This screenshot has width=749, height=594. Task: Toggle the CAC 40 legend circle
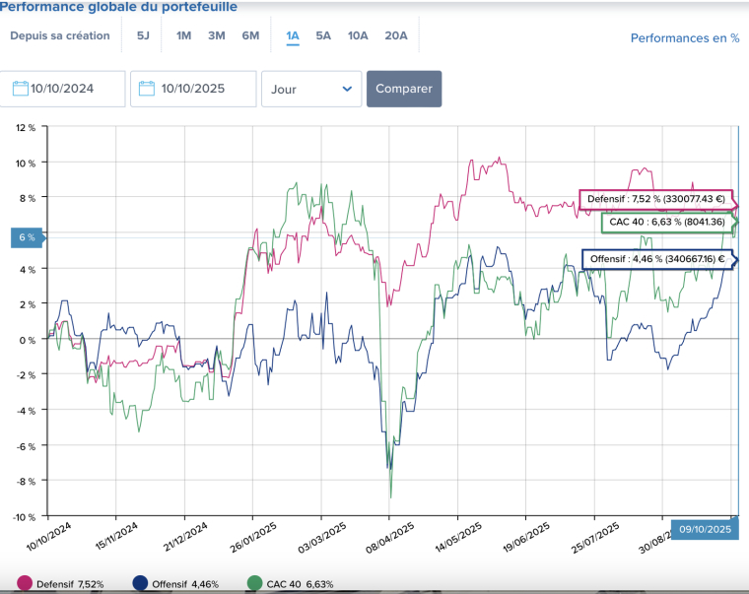pyautogui.click(x=254, y=584)
